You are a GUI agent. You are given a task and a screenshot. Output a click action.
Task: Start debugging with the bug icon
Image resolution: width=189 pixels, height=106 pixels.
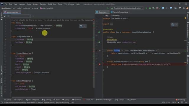pyautogui.click(x=150, y=8)
